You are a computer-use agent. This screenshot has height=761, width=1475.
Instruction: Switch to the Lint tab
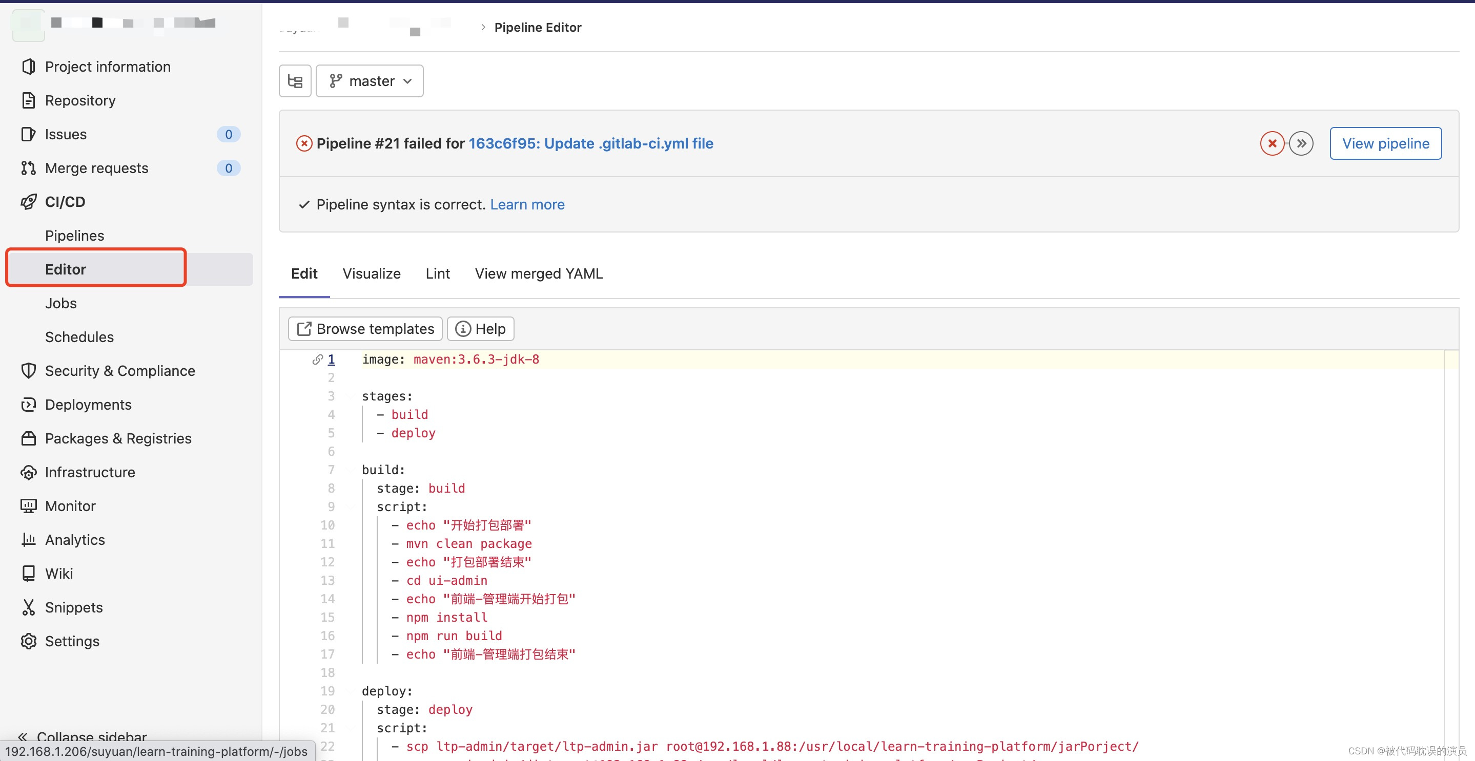[x=437, y=273]
